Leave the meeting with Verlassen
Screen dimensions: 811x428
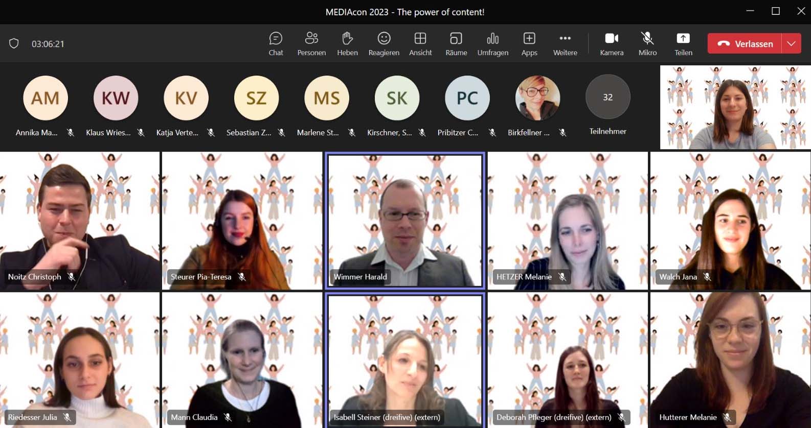745,44
